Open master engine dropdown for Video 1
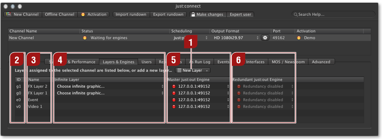The width and height of the screenshot is (382, 139). [201, 107]
